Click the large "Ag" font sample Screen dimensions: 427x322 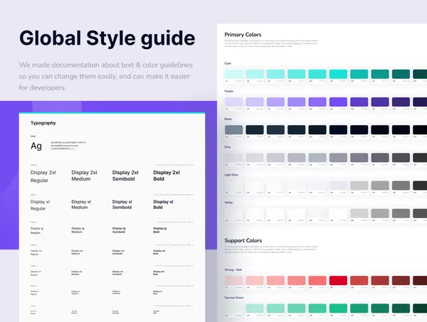(36, 146)
